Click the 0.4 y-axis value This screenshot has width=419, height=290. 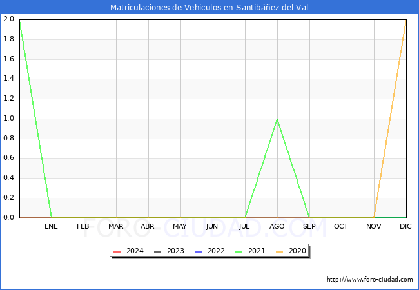point(8,178)
